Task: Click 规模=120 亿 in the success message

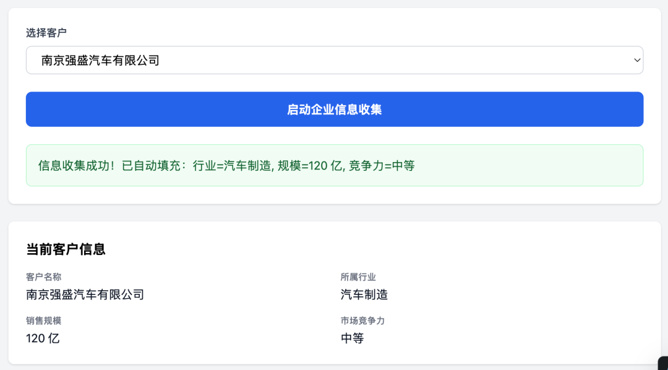Action: pos(310,166)
